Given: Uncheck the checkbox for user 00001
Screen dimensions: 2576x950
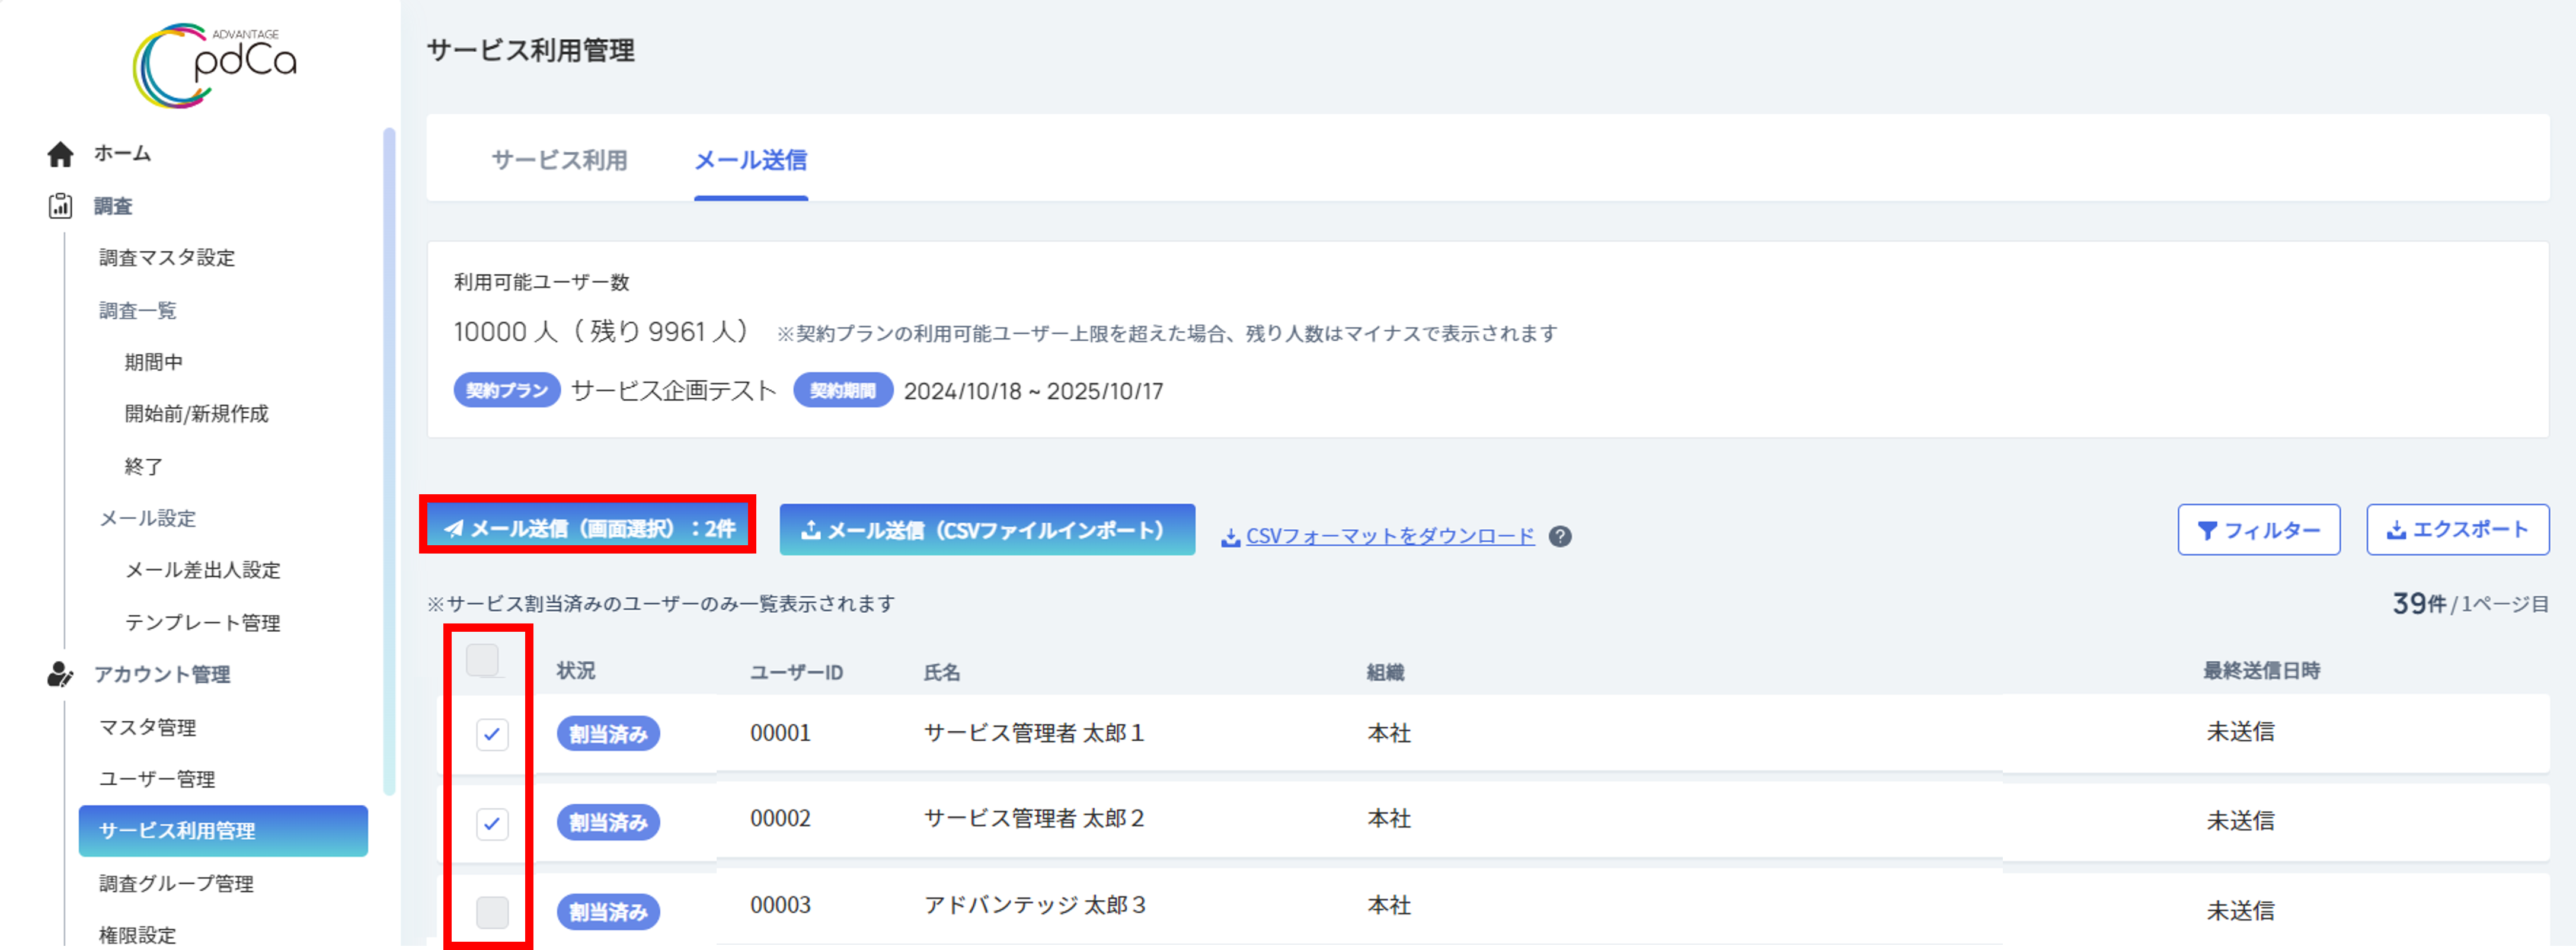Looking at the screenshot, I should (492, 734).
